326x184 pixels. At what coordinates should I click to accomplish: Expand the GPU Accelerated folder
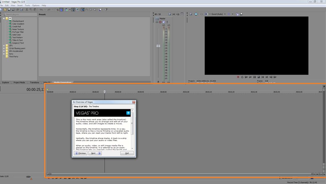click(x=4, y=51)
